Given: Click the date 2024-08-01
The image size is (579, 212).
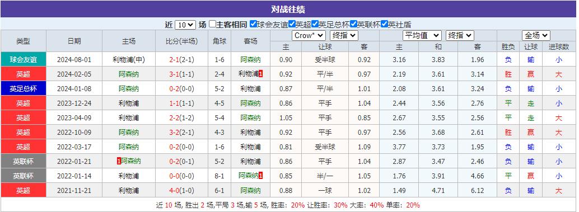Looking at the screenshot, I should 74,59.
